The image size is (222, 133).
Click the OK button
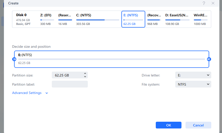point(168,125)
